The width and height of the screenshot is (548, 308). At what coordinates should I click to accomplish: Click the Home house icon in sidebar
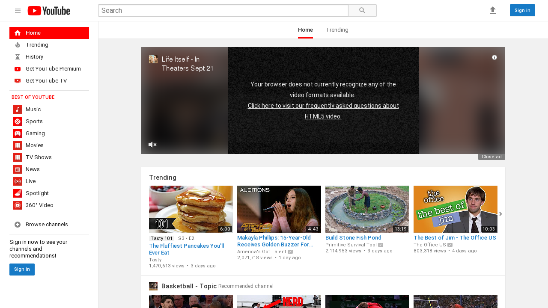(x=18, y=33)
